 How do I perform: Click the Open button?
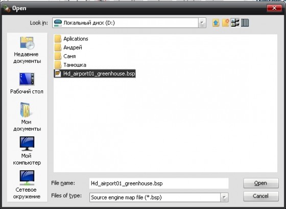tap(261, 183)
